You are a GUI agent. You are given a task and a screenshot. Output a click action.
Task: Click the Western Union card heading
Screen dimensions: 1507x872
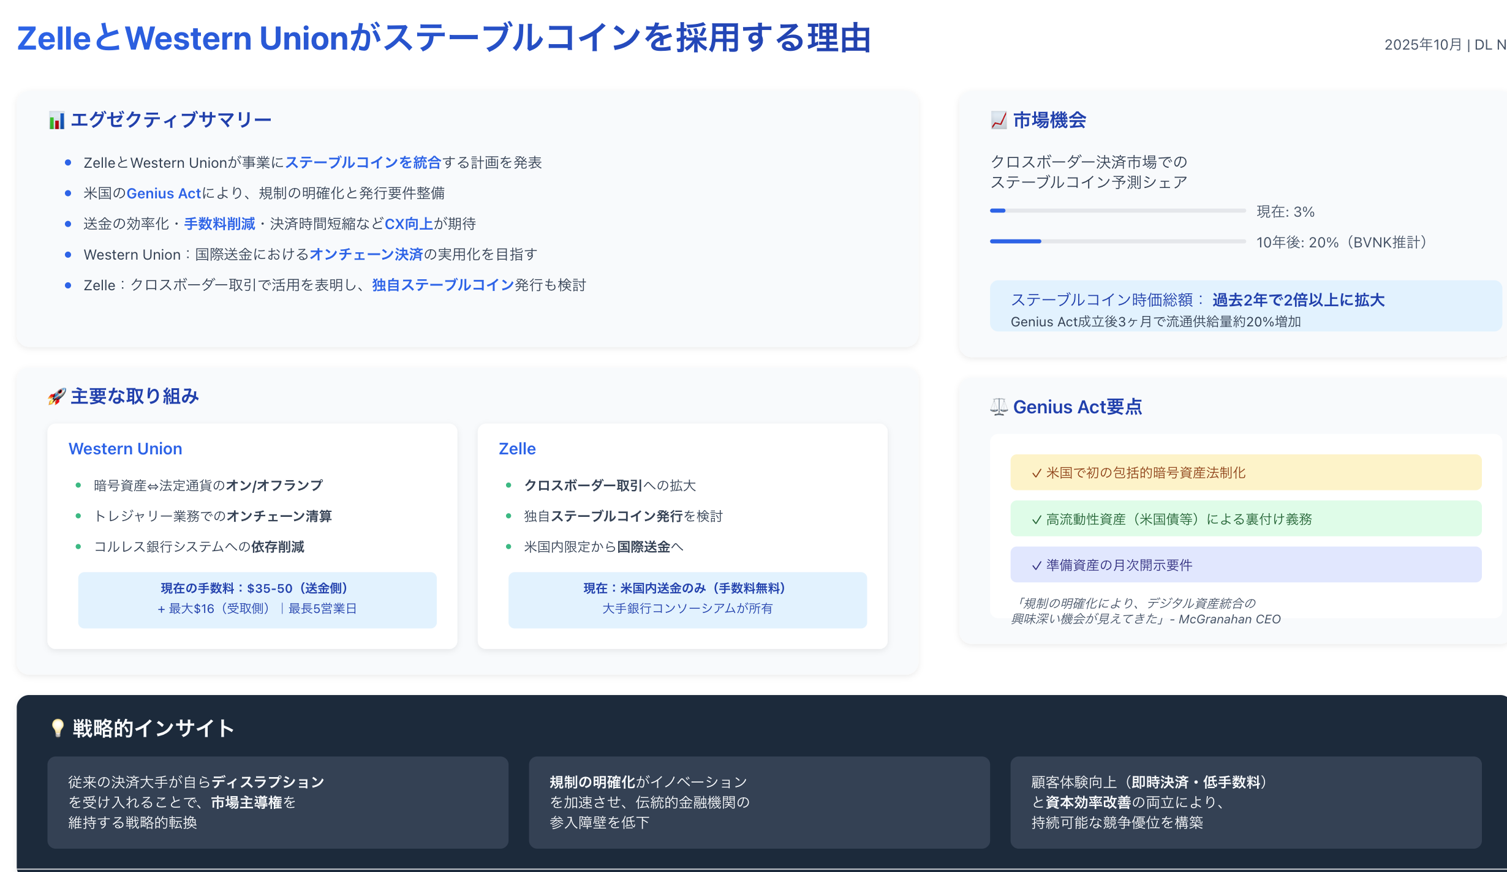(x=126, y=449)
